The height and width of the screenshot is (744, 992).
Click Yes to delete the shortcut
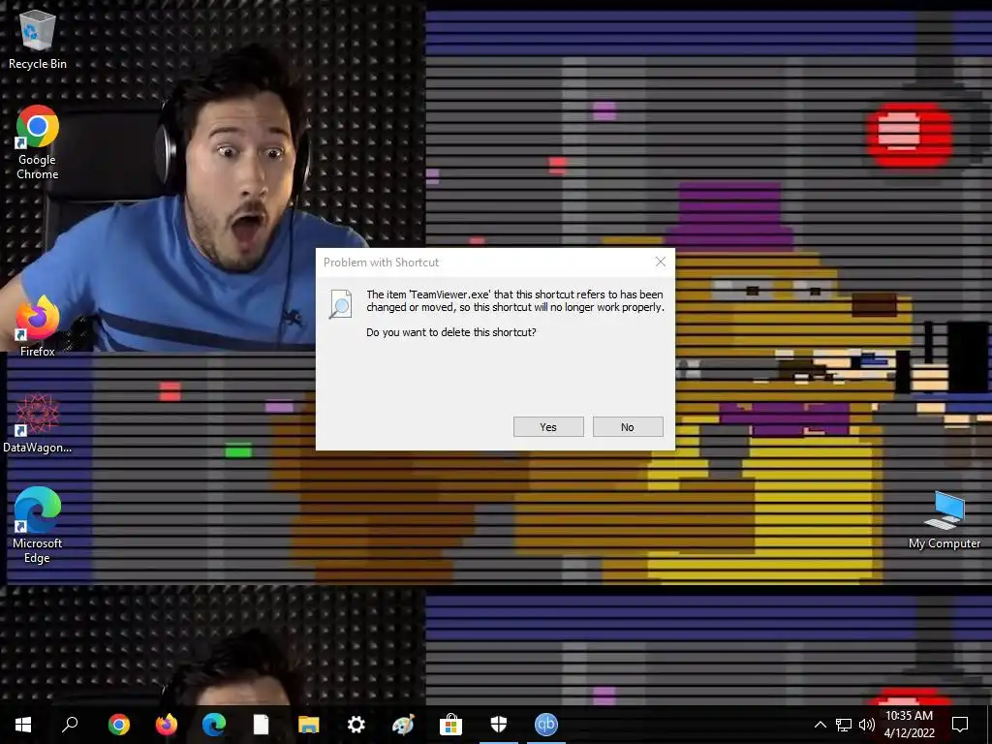pos(548,427)
